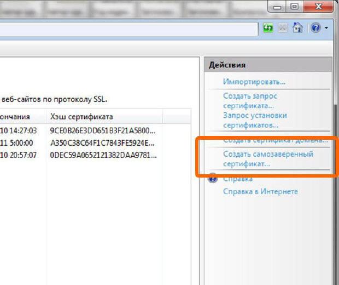Select certificate row with hash 0DEC59A0652121382DAA9781
This screenshot has width=339, height=285.
coord(103,155)
